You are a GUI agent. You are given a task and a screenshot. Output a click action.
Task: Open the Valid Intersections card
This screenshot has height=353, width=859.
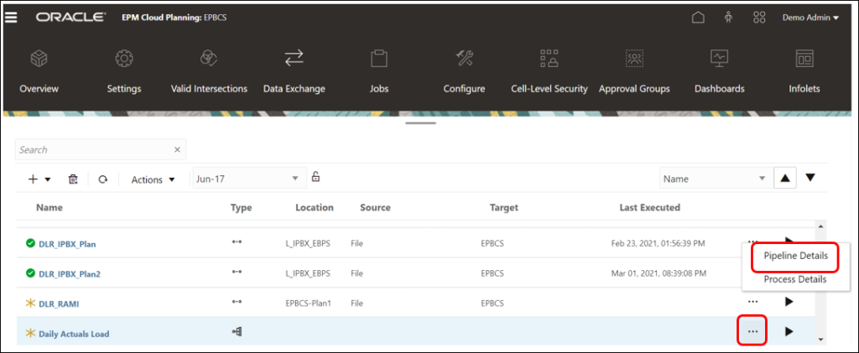pos(209,70)
